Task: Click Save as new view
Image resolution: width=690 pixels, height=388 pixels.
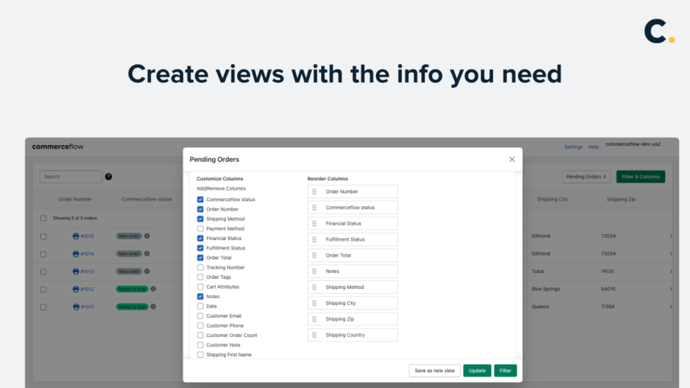Action: [434, 370]
